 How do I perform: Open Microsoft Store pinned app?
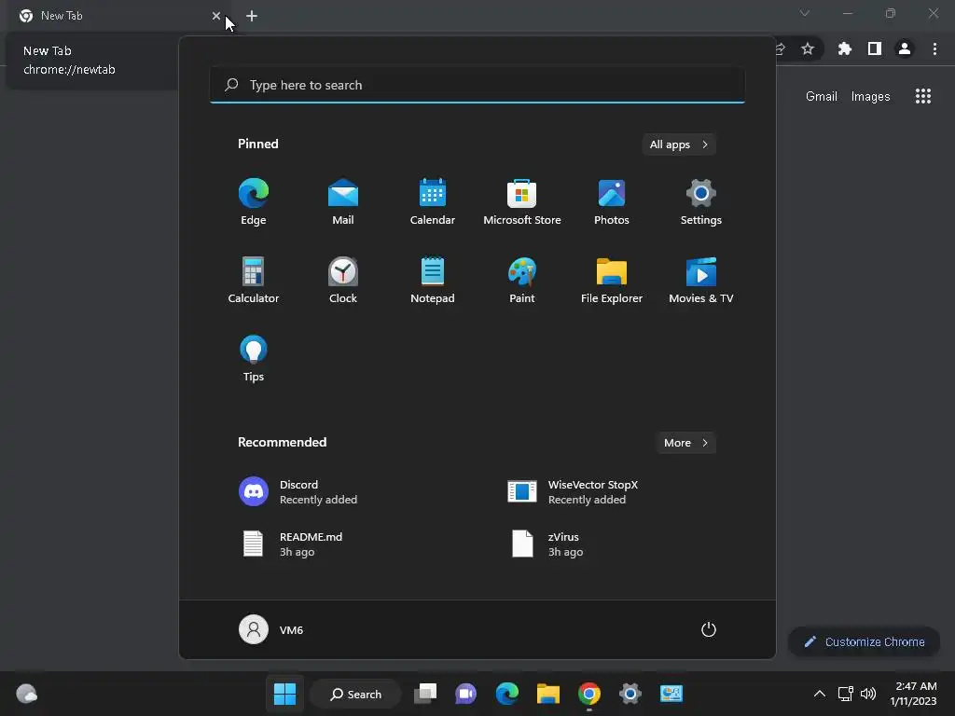tap(522, 202)
